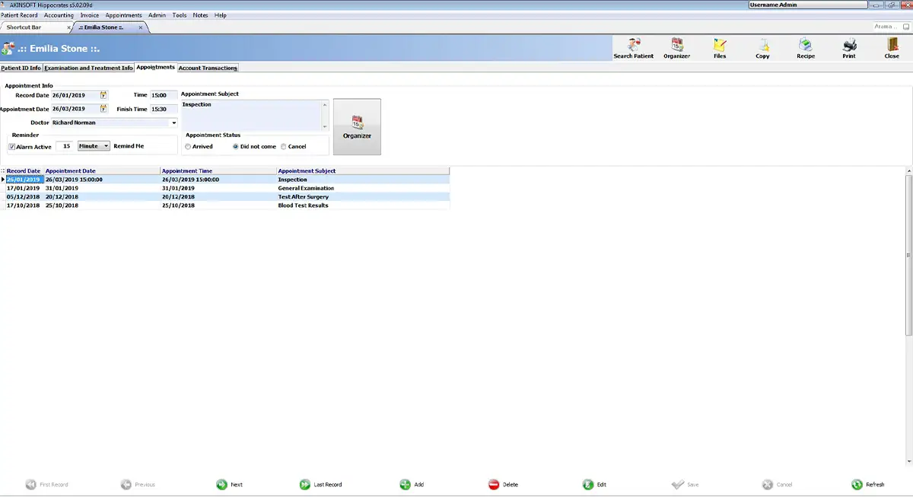The height and width of the screenshot is (497, 913).
Task: Click the vertical scrollbar of the appointments list
Action: pos(909,251)
